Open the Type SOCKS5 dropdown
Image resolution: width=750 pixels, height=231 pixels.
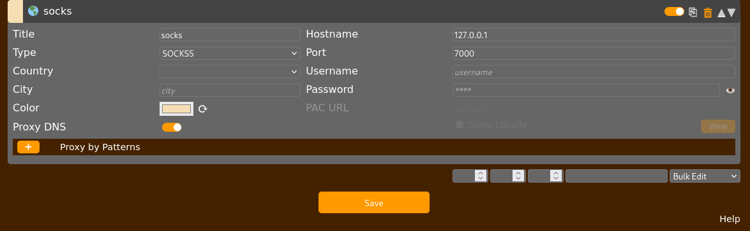230,53
